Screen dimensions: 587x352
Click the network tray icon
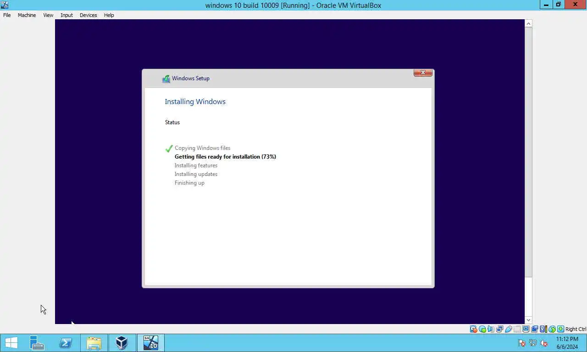[533, 343]
